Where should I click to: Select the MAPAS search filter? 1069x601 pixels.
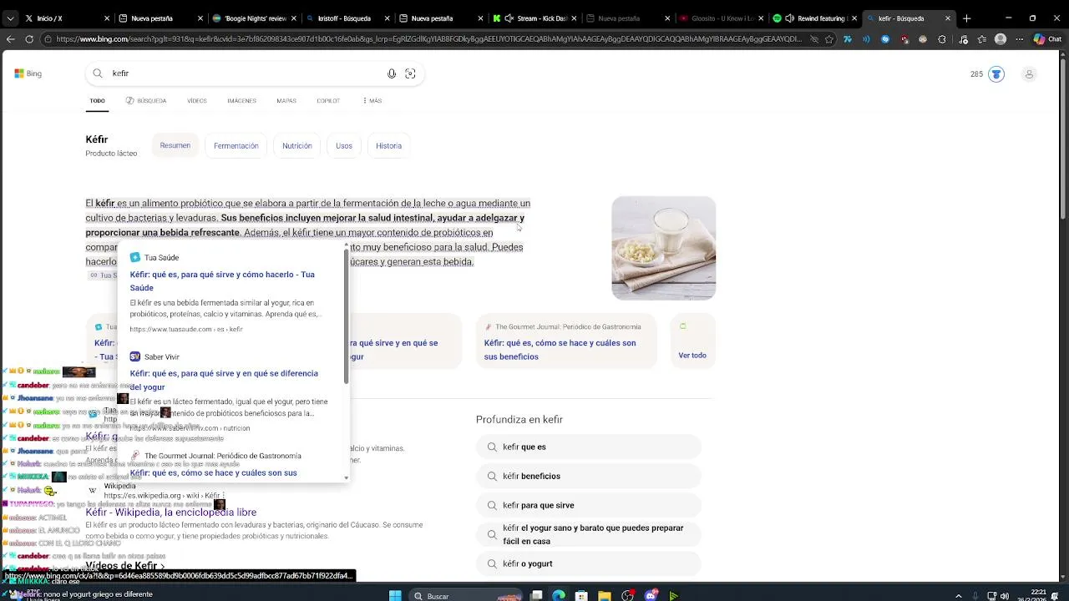[x=286, y=101]
